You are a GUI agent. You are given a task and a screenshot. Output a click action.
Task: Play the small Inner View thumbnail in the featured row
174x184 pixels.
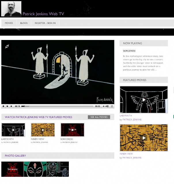pyautogui.click(x=43, y=130)
